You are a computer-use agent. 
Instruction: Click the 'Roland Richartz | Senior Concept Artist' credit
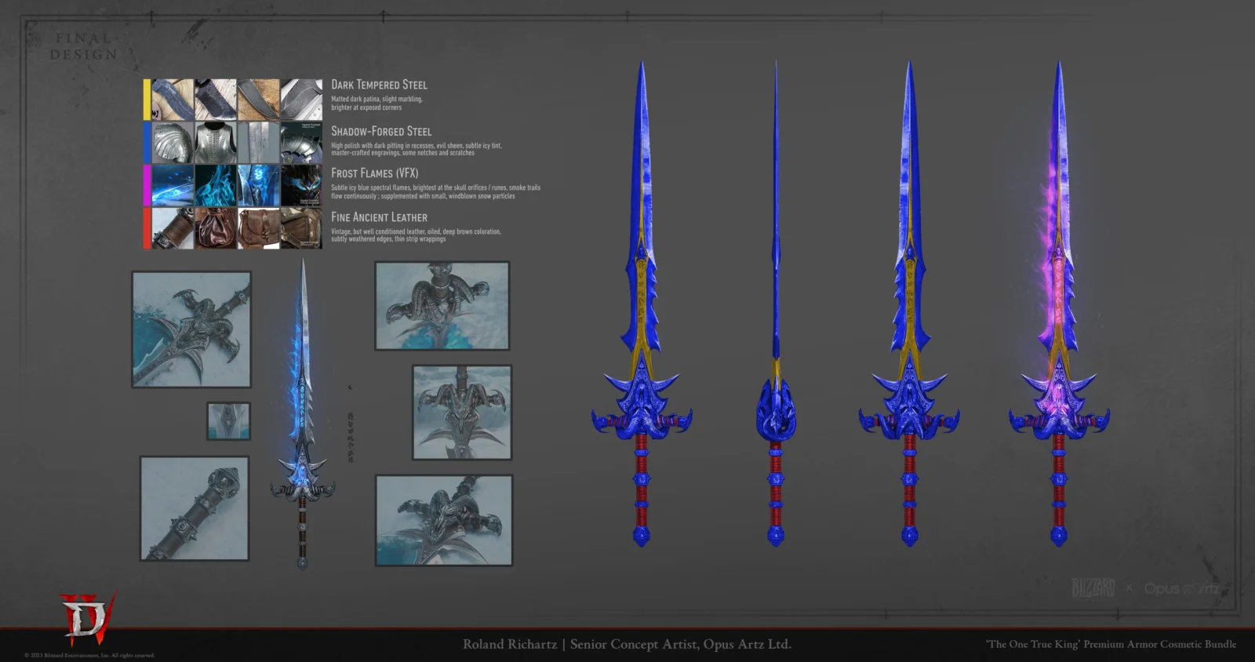pos(627,644)
